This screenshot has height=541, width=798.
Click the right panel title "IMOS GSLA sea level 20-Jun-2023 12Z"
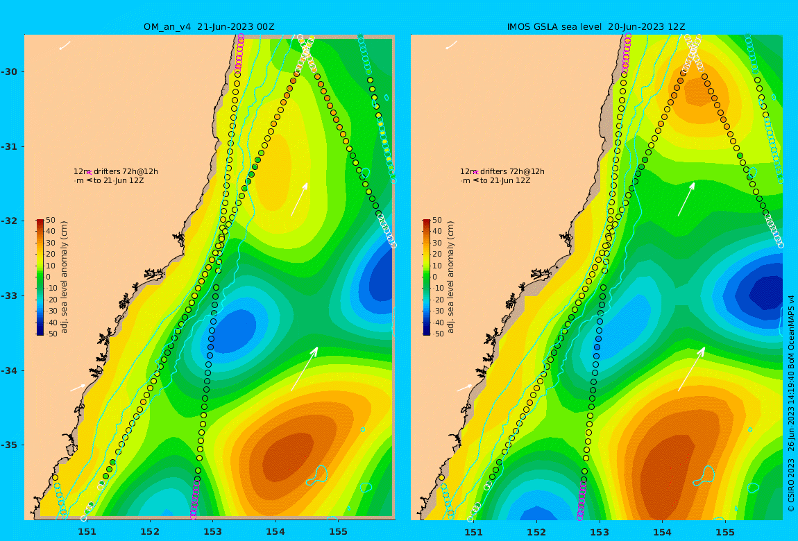[x=596, y=27]
